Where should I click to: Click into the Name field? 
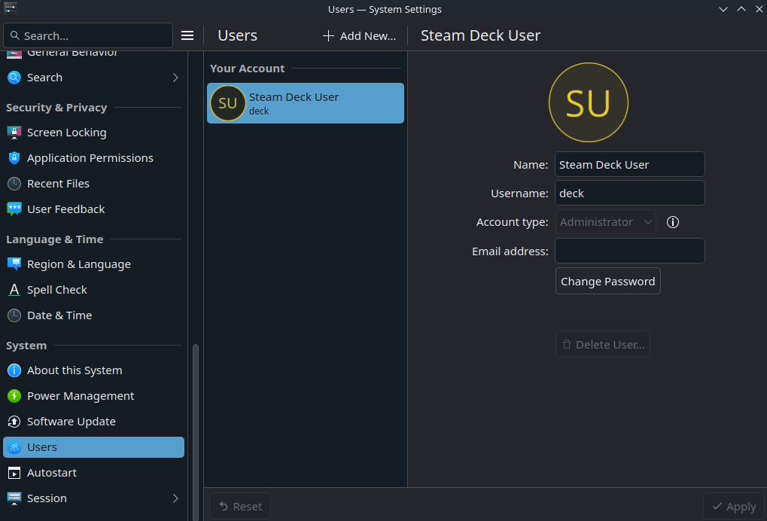(629, 164)
